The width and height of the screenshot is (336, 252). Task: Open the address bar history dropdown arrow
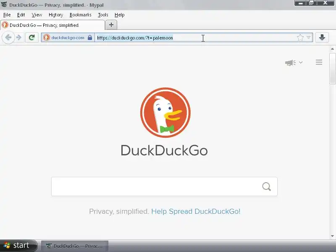(x=308, y=37)
